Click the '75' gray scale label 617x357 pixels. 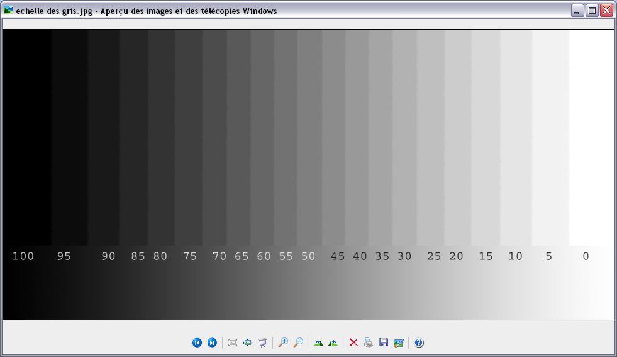pyautogui.click(x=190, y=256)
